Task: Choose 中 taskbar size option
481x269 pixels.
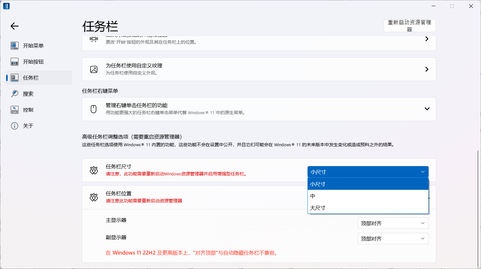Action: [368, 196]
